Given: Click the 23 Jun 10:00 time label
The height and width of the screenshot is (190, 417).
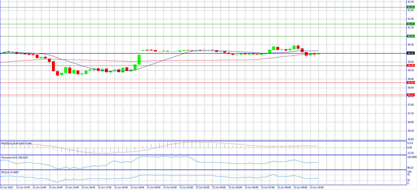Looking at the screenshot, I should (x=317, y=187).
